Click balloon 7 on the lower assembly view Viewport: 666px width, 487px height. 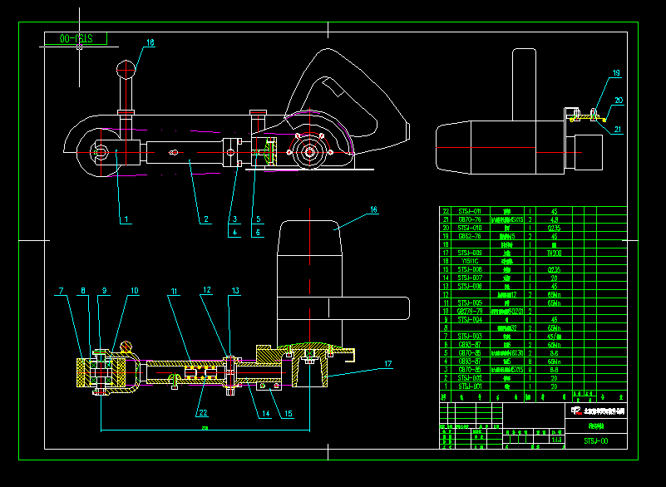60,291
